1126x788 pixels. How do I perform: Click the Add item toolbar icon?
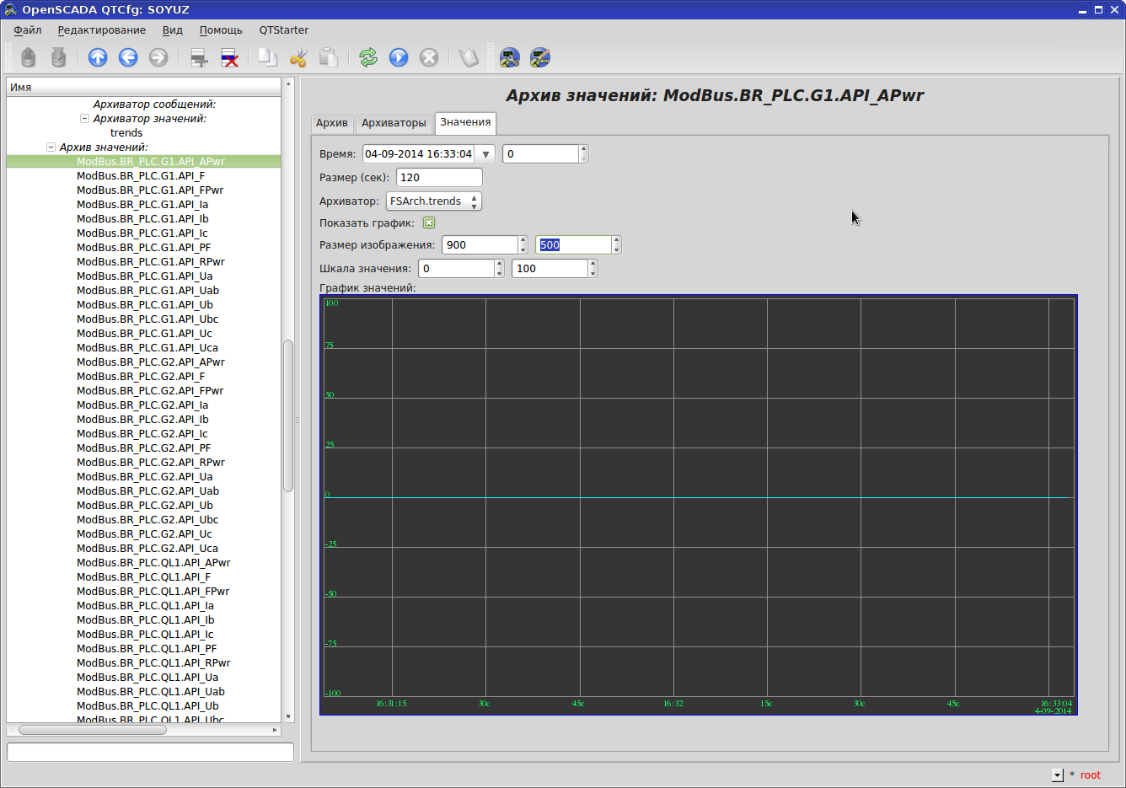[x=199, y=57]
